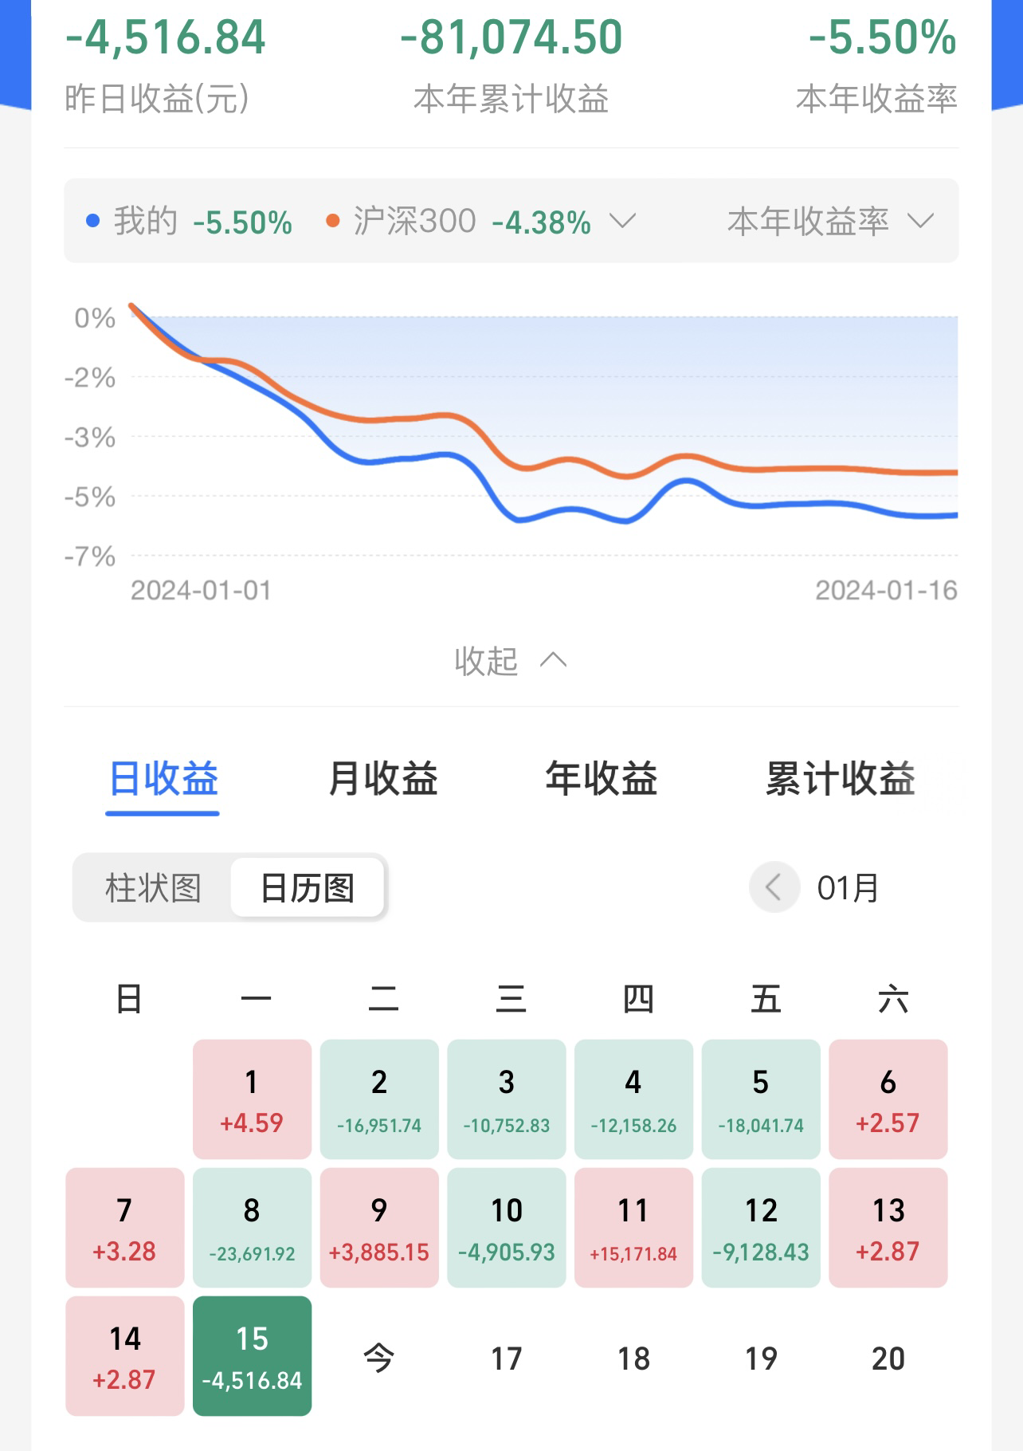Toggle 沪深300 orange series legend

click(x=459, y=221)
